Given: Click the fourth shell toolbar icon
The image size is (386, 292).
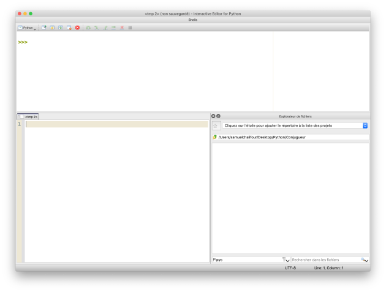Looking at the screenshot, I should (69, 28).
